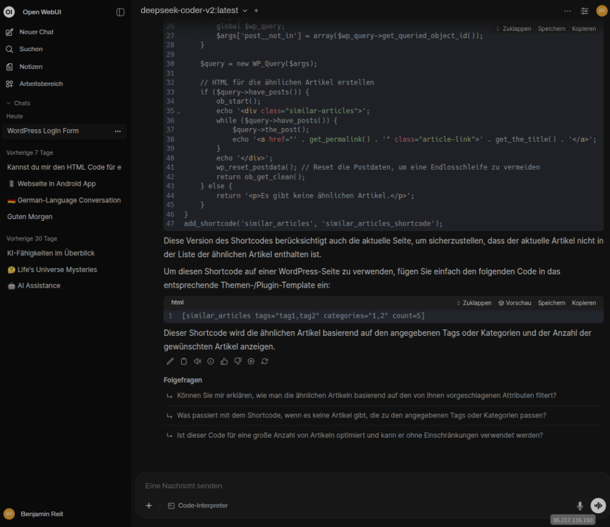Give the response a thumbs down
The width and height of the screenshot is (610, 527).
(x=238, y=361)
